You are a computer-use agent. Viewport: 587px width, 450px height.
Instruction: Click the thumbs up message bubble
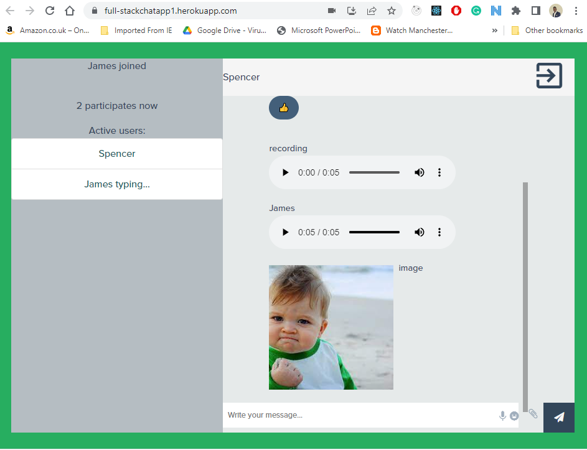pyautogui.click(x=283, y=108)
